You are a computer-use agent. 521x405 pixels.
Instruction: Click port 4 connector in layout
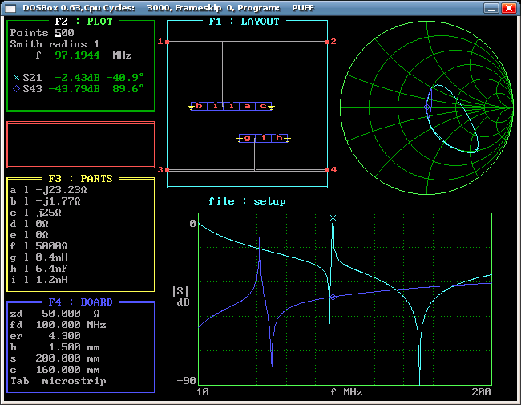(327, 170)
